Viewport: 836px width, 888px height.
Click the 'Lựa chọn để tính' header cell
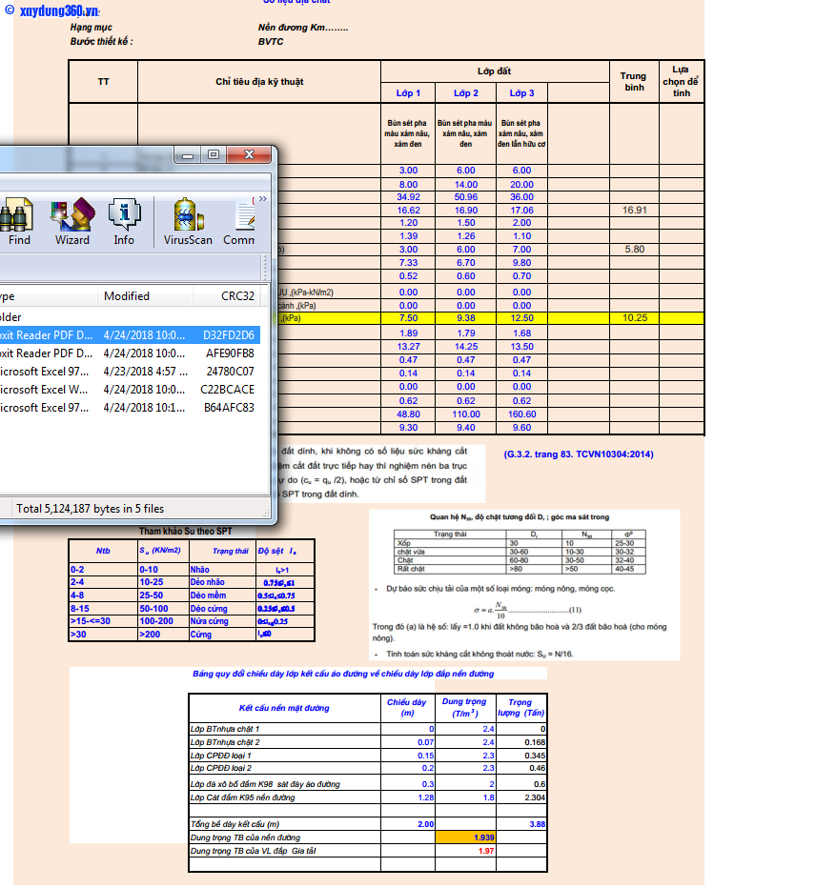pos(682,82)
